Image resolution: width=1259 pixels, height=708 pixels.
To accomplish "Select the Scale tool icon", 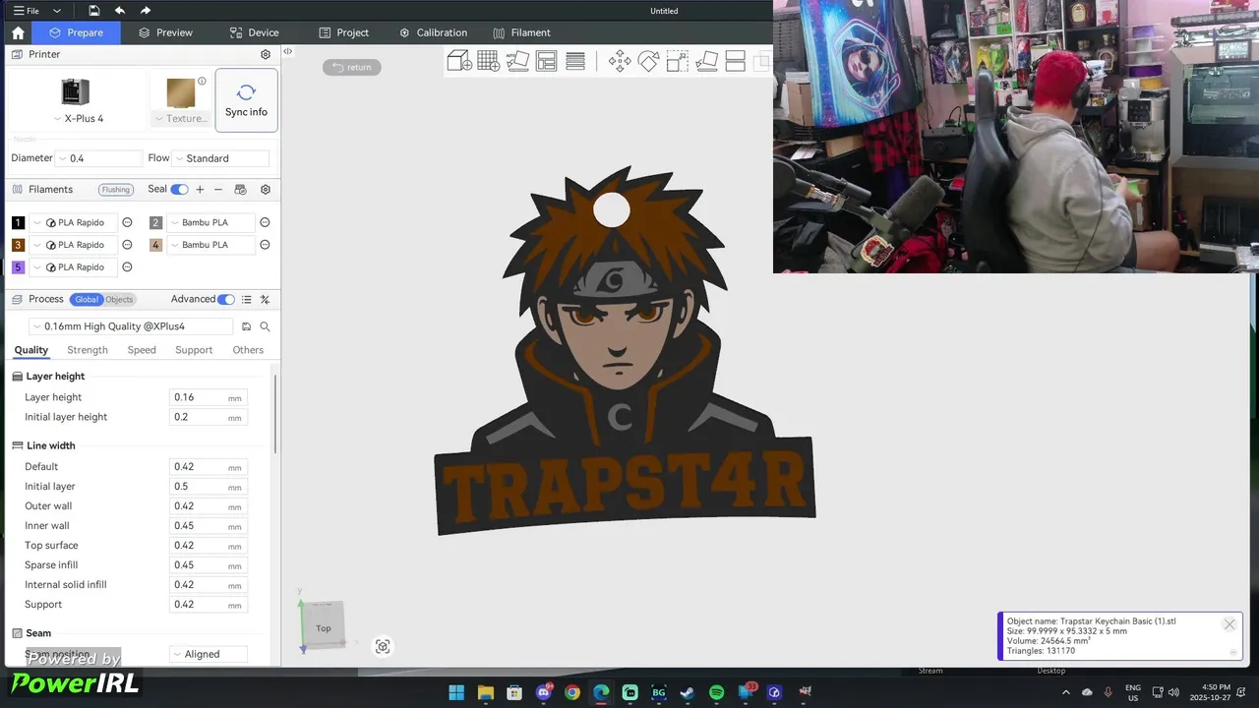I will [678, 61].
